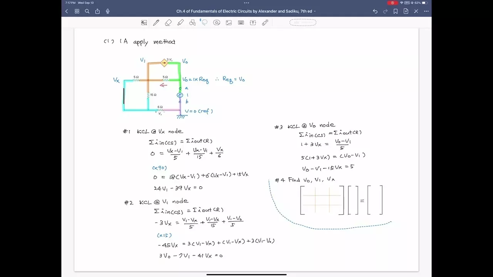The image size is (493, 277).
Task: Select the Text box tool
Action: (253, 23)
